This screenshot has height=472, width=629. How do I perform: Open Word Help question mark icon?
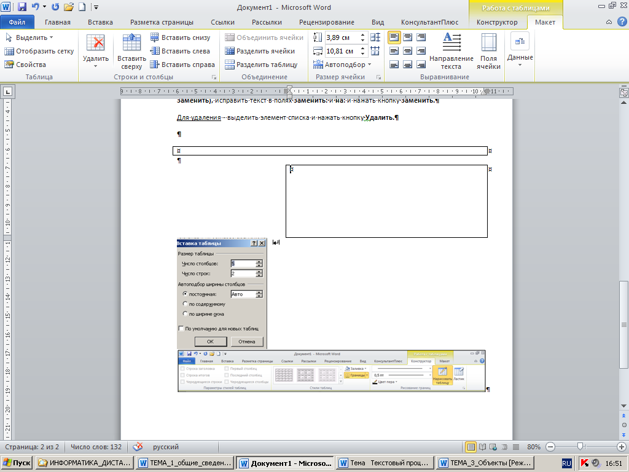coord(621,22)
